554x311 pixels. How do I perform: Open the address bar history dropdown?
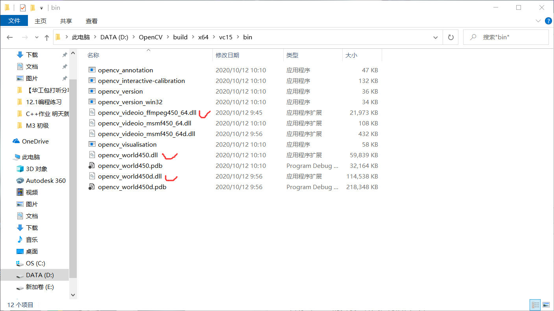(x=436, y=37)
